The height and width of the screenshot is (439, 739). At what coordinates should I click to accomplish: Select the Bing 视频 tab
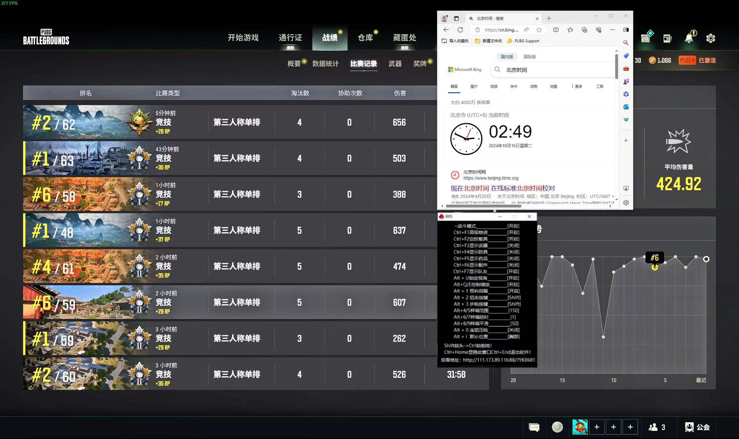click(494, 86)
